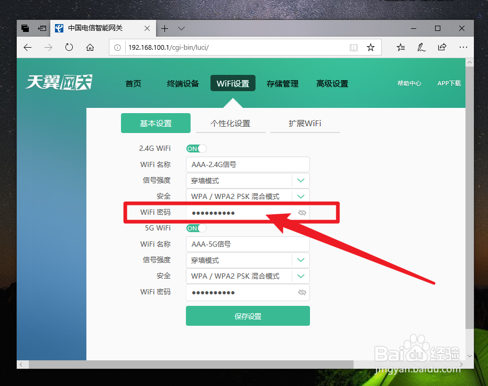
Task: Open the APP下载 link
Action: coord(449,83)
